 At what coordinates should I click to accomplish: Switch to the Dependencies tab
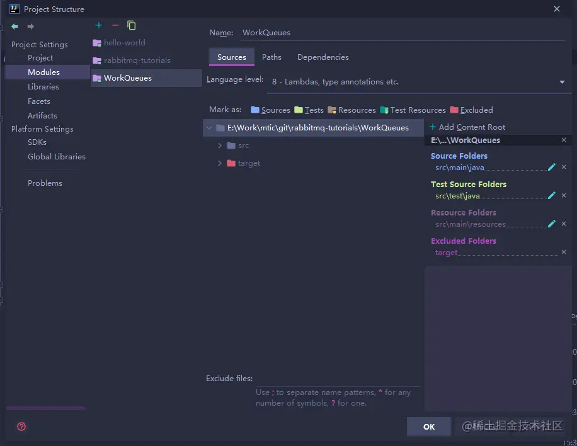click(x=323, y=57)
